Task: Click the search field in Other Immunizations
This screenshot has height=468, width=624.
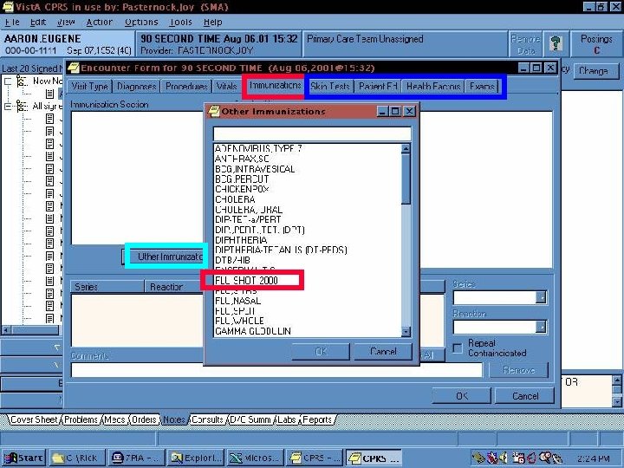Action: click(x=312, y=133)
